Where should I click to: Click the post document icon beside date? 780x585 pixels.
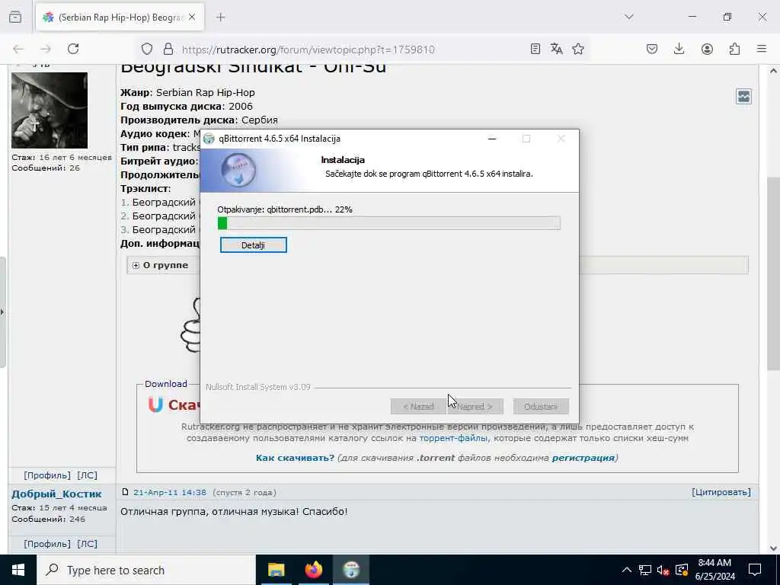[126, 492]
